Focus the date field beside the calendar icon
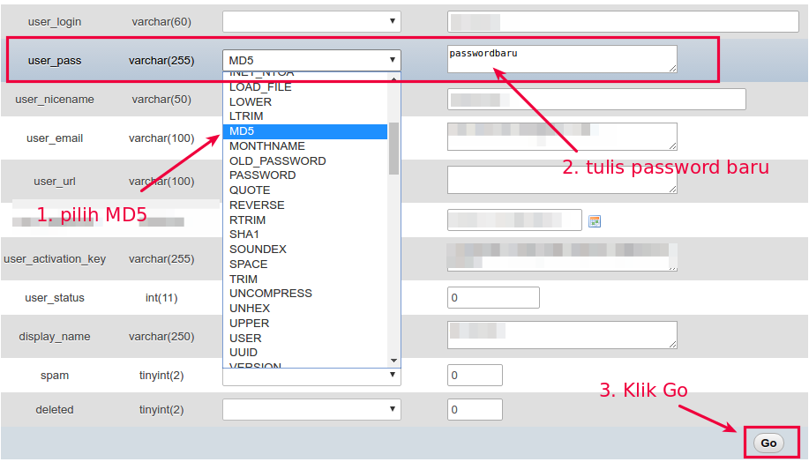Screen dimensions: 809x462 (514, 220)
